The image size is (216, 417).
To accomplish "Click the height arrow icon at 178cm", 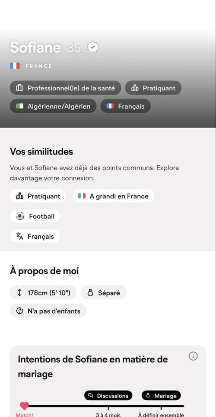I will click(x=19, y=293).
